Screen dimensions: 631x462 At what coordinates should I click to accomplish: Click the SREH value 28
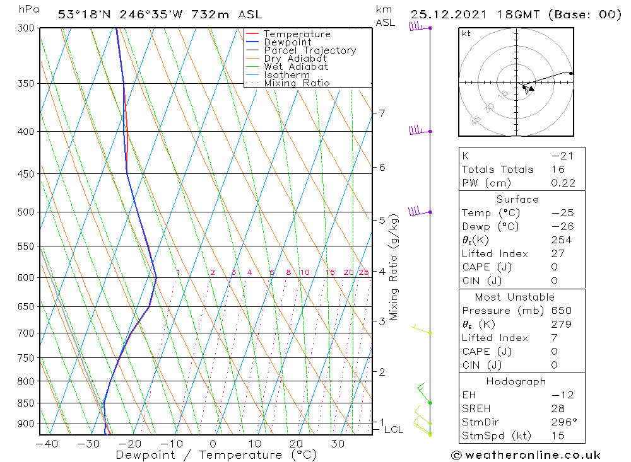coord(558,408)
